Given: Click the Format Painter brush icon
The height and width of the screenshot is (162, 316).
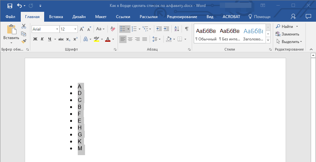Looking at the screenshot, I should (x=24, y=41).
